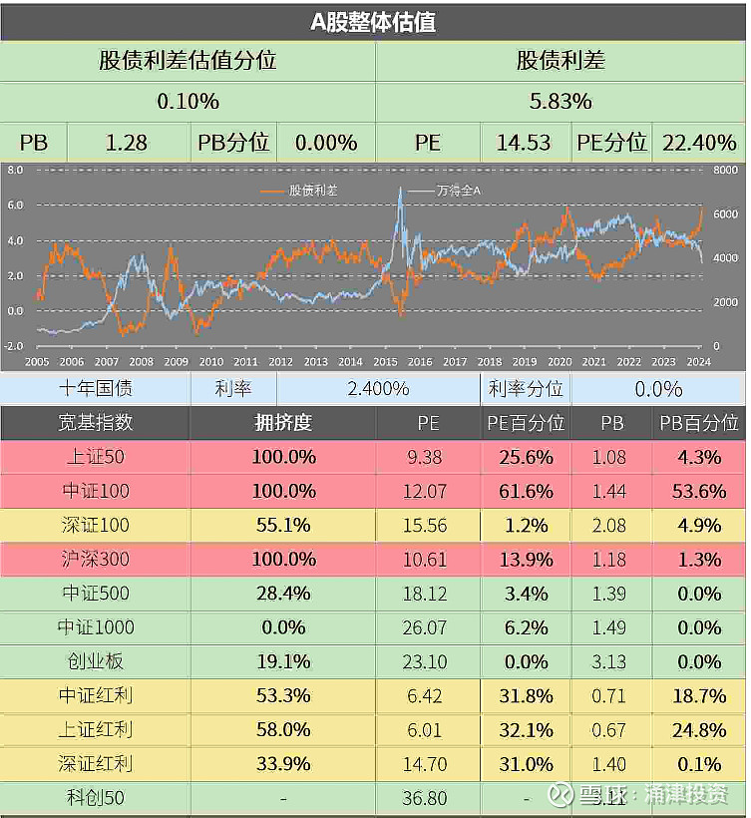This screenshot has width=751, height=818.
Task: Select the PE百分位 column header
Action: (526, 423)
